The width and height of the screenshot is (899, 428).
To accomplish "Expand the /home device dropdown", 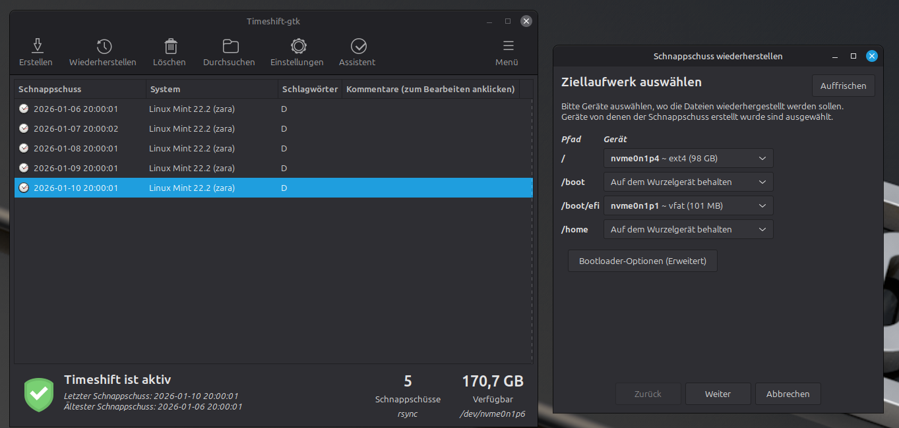I will pyautogui.click(x=688, y=229).
